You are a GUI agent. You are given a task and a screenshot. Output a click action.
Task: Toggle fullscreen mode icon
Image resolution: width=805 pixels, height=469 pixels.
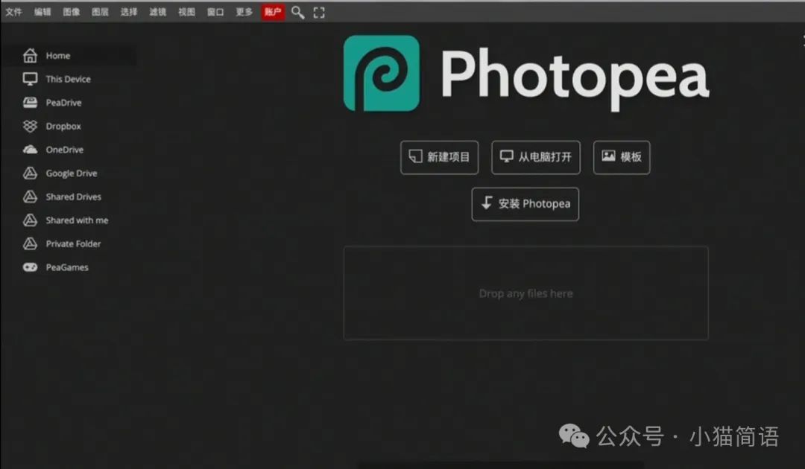319,13
